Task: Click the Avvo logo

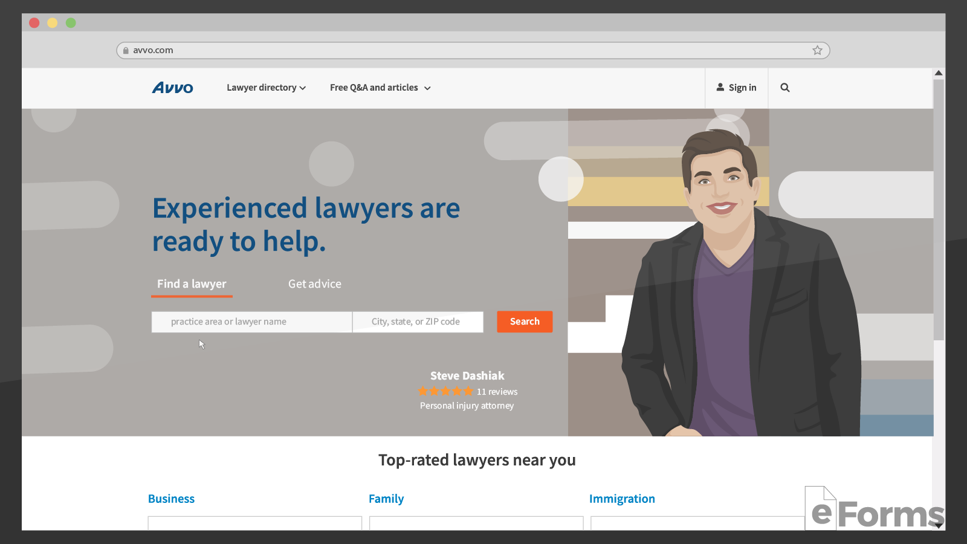Action: tap(172, 88)
